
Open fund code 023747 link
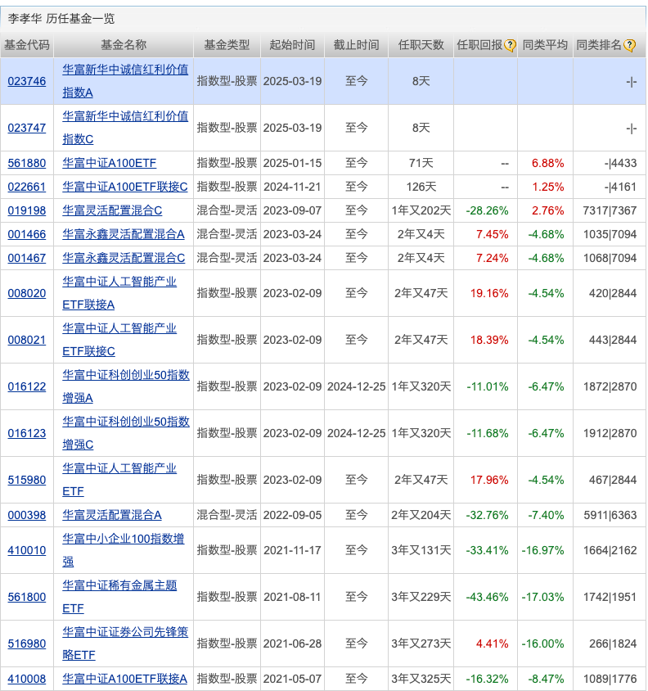click(x=27, y=128)
